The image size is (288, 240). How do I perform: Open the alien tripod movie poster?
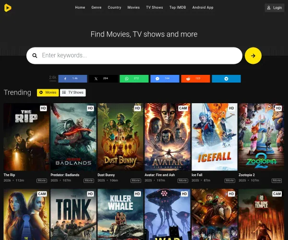pyautogui.click(x=168, y=214)
